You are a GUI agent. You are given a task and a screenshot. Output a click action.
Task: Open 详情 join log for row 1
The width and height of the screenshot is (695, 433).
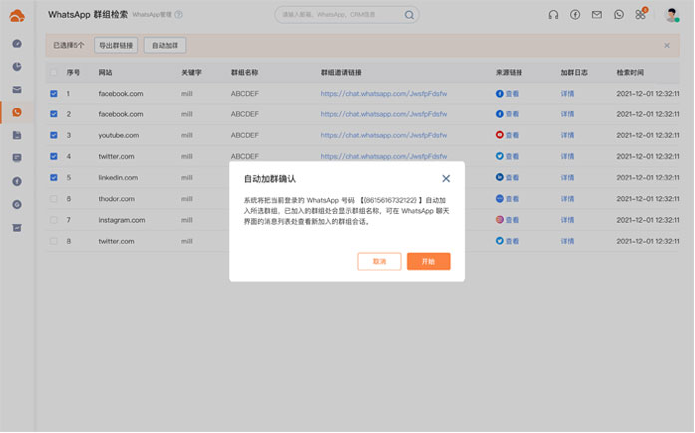[x=567, y=94]
